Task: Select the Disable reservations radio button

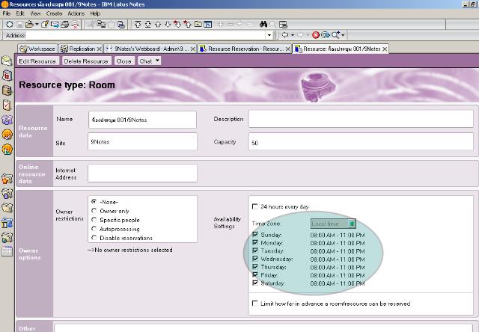Action: point(94,238)
